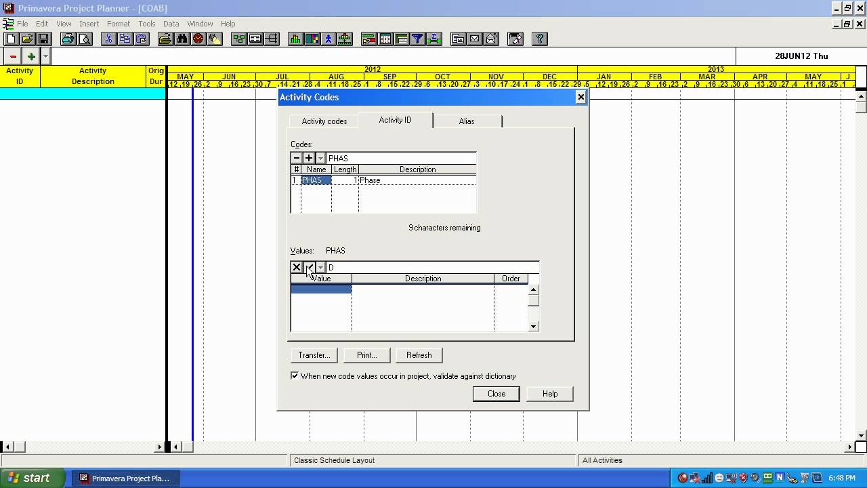Click the green plus add-activity button
The width and height of the screenshot is (867, 488).
31,56
